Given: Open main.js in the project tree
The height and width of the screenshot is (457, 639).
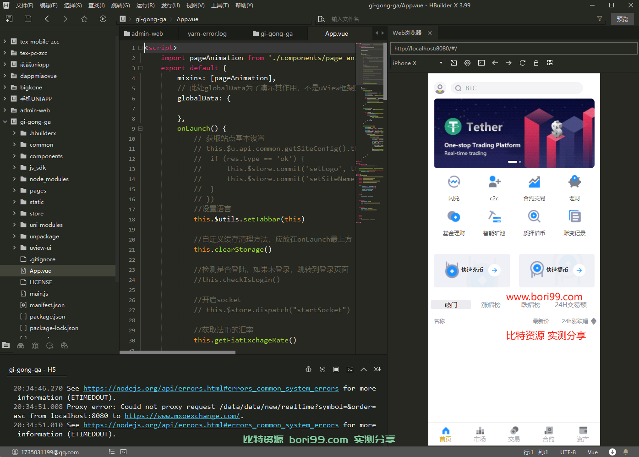Looking at the screenshot, I should [x=39, y=294].
